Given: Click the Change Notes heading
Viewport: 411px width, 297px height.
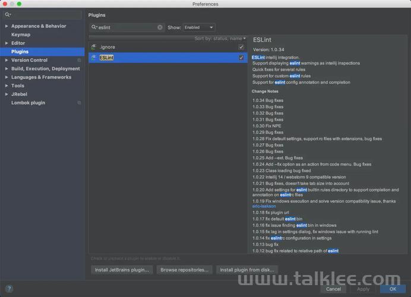Looking at the screenshot, I should pyautogui.click(x=265, y=91).
